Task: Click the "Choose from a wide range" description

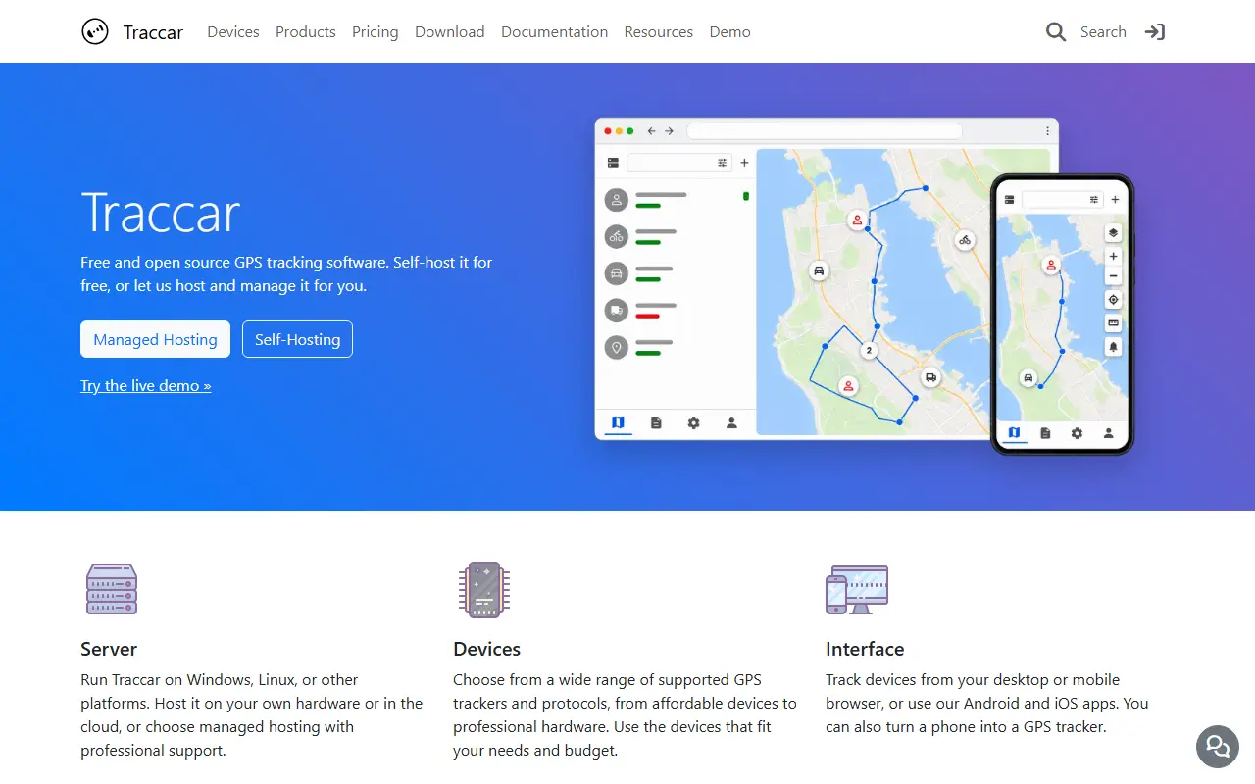Action: coord(625,715)
